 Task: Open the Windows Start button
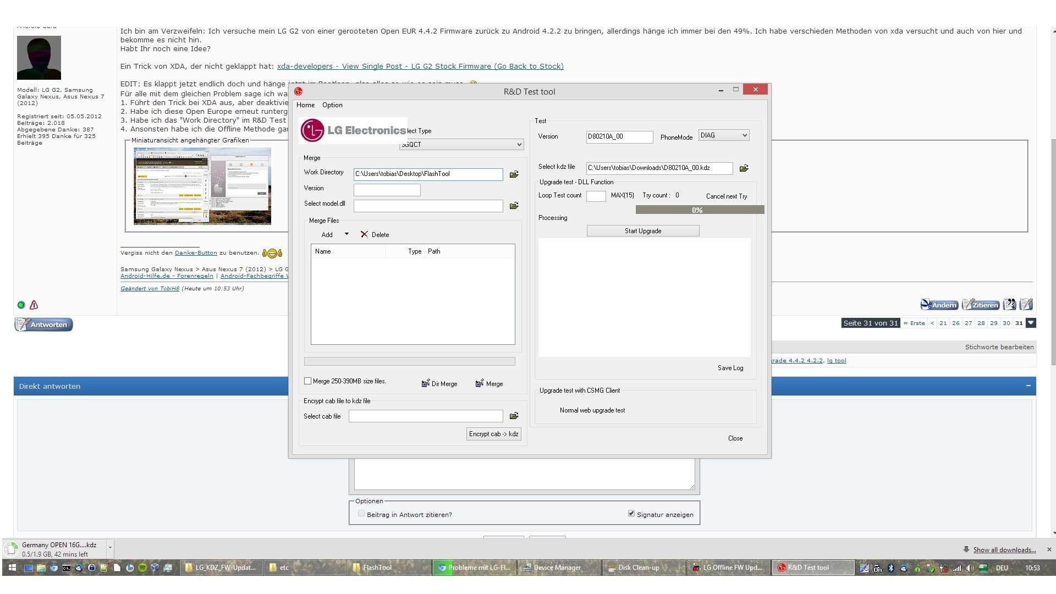12,568
